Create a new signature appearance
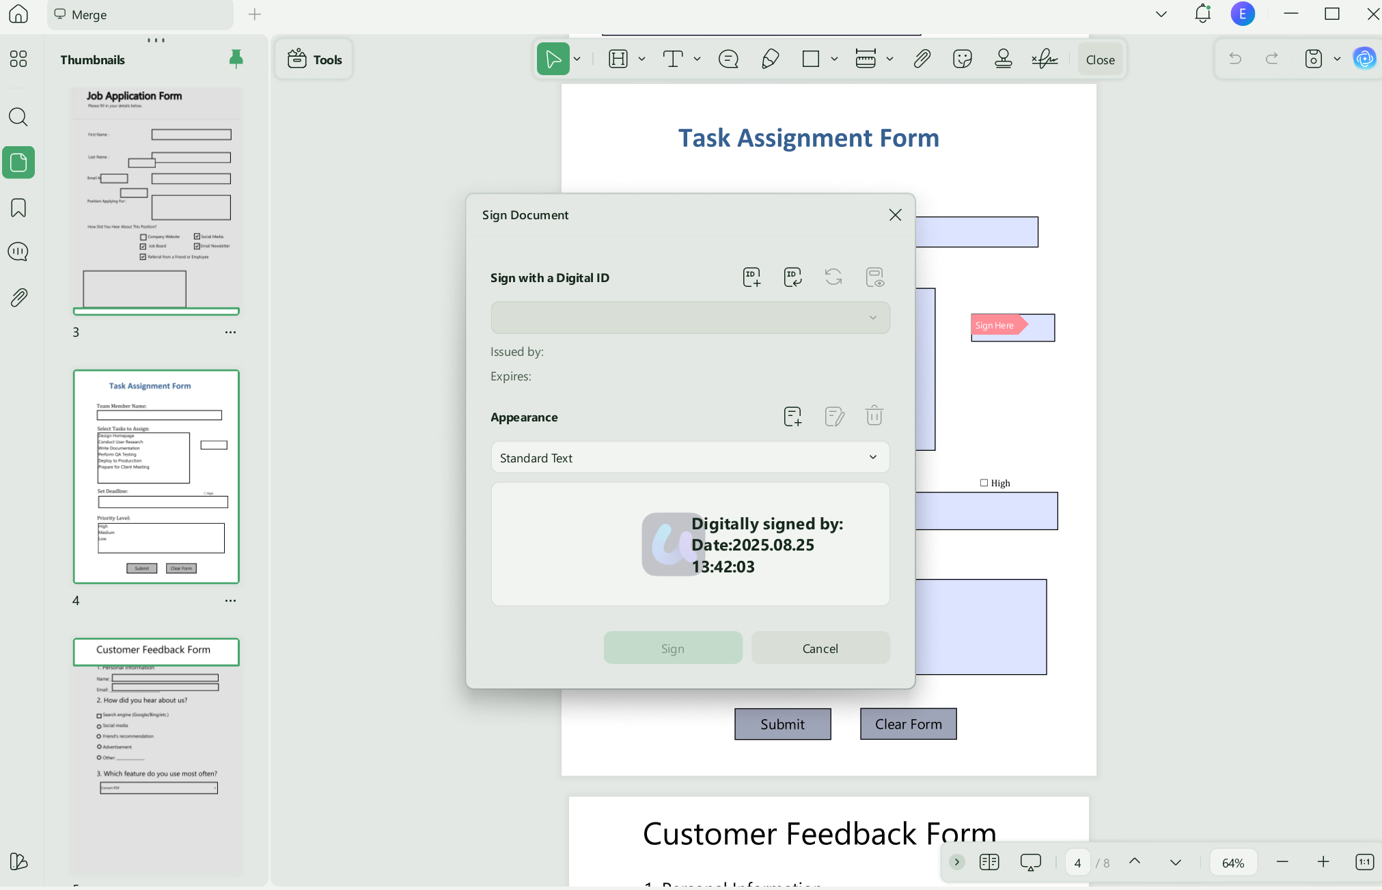The image size is (1382, 890). 792,416
